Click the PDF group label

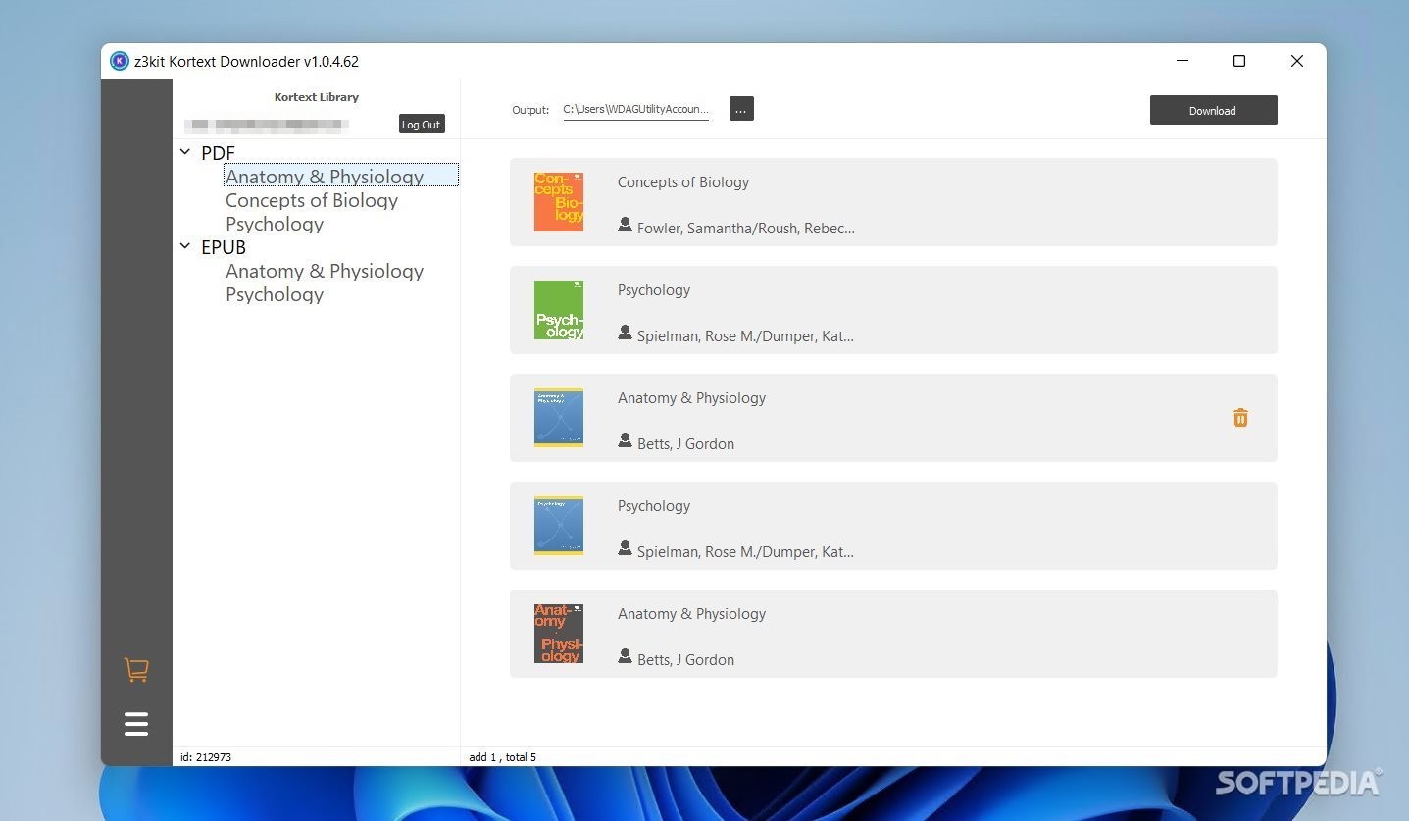click(218, 153)
